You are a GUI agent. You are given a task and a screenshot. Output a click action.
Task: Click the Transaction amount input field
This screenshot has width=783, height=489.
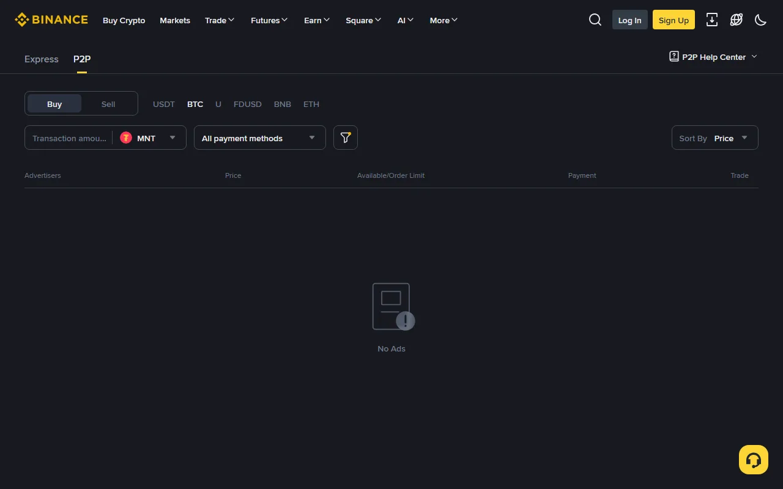click(69, 138)
